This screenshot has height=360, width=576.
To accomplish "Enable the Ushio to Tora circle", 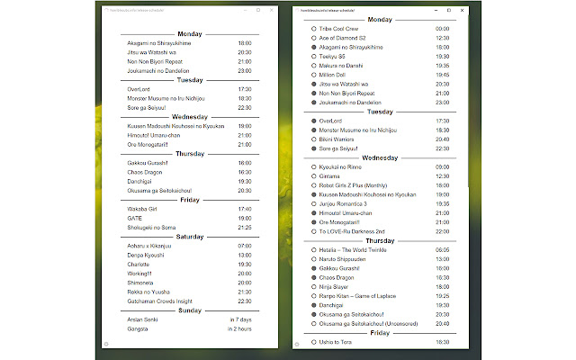I will [314, 342].
